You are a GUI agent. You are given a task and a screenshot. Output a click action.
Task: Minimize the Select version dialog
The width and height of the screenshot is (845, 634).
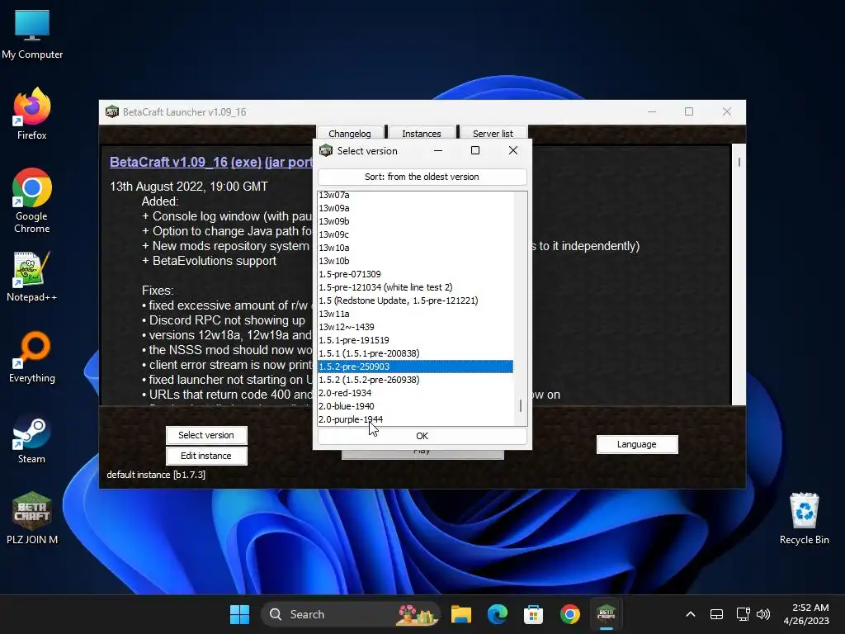(438, 150)
